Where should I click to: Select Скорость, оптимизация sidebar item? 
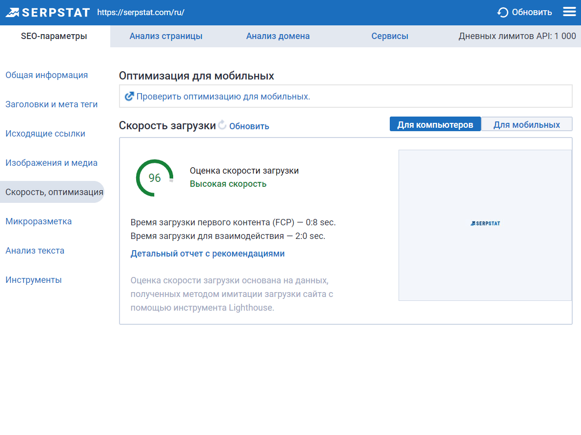pyautogui.click(x=52, y=192)
